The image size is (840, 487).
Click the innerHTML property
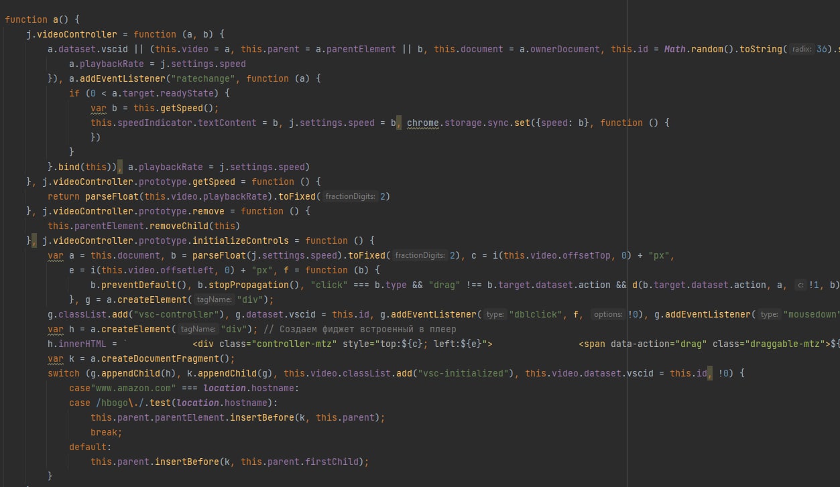(82, 344)
